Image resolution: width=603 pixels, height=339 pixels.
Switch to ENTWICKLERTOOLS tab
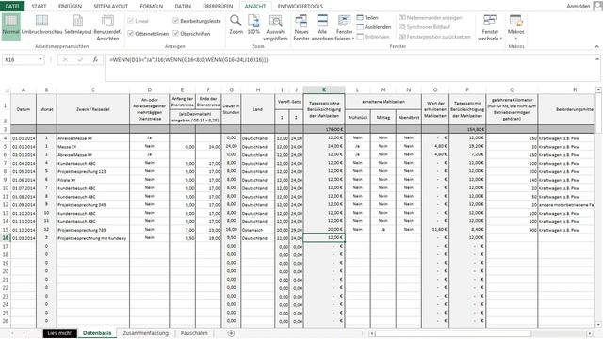point(301,7)
